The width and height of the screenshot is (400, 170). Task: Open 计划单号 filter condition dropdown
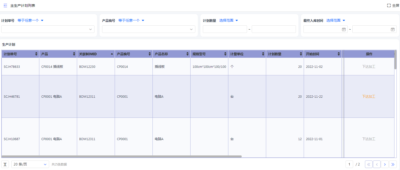[30, 20]
